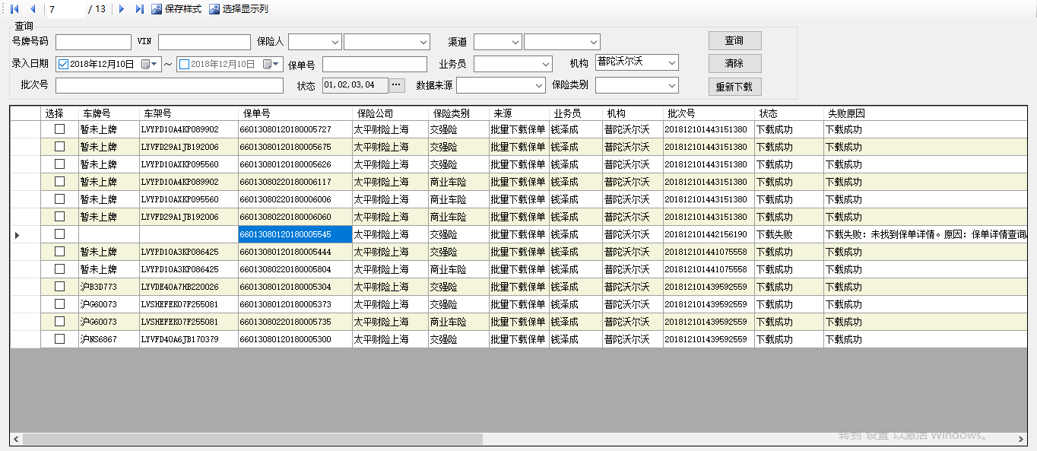Go to previous page arrow
Viewport: 1037px width, 451px height.
[33, 9]
